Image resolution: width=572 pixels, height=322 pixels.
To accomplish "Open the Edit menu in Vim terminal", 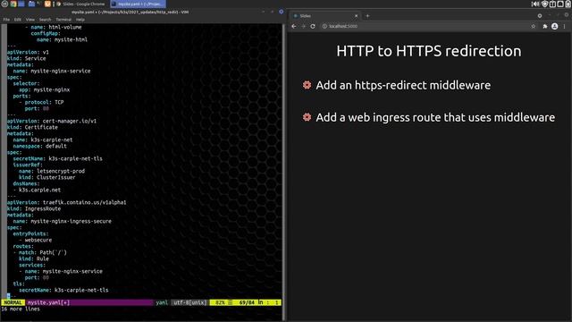I will click(x=18, y=20).
